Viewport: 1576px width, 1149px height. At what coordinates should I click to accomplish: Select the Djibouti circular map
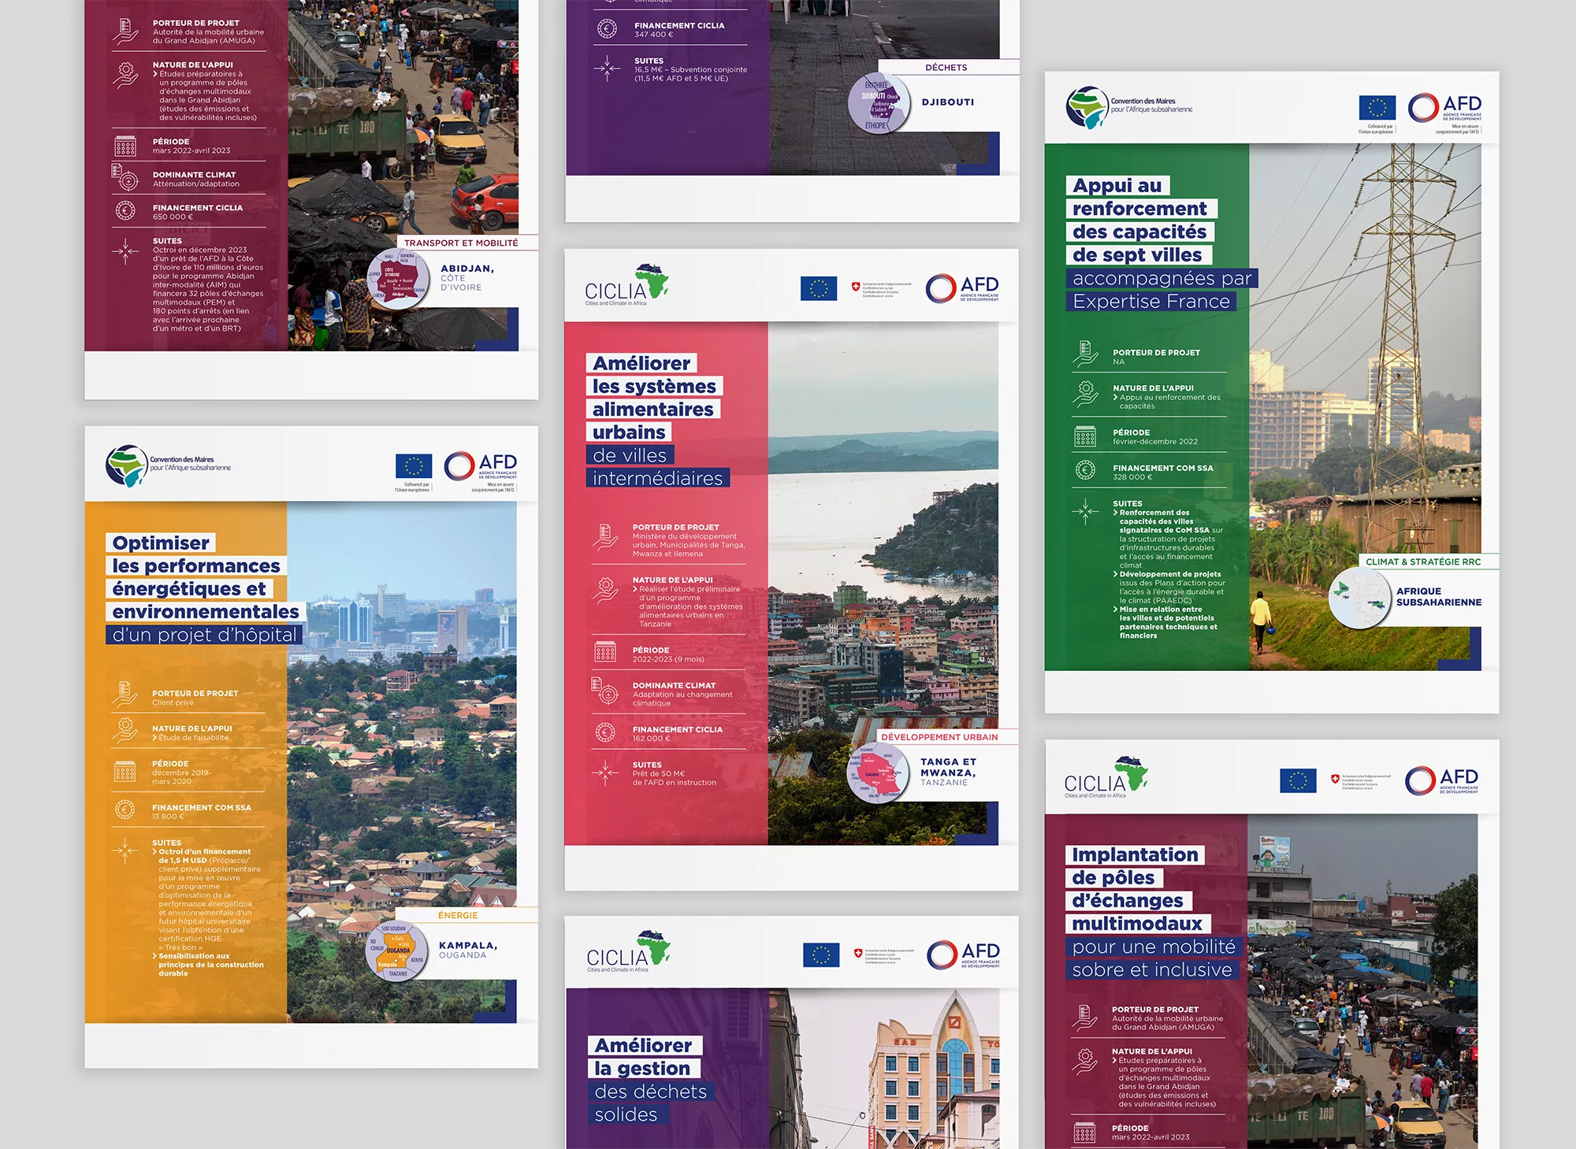(x=879, y=104)
